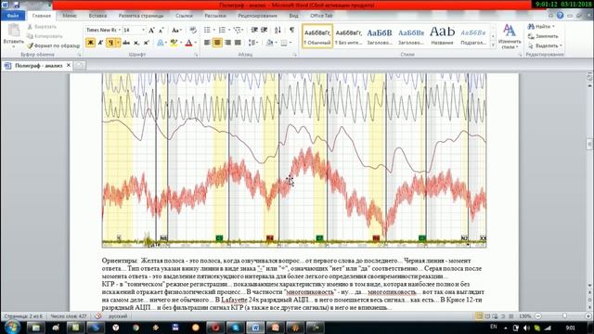Apply the Subtitle (Подзагол...) style
This screenshot has height=334, width=594.
coord(473,36)
